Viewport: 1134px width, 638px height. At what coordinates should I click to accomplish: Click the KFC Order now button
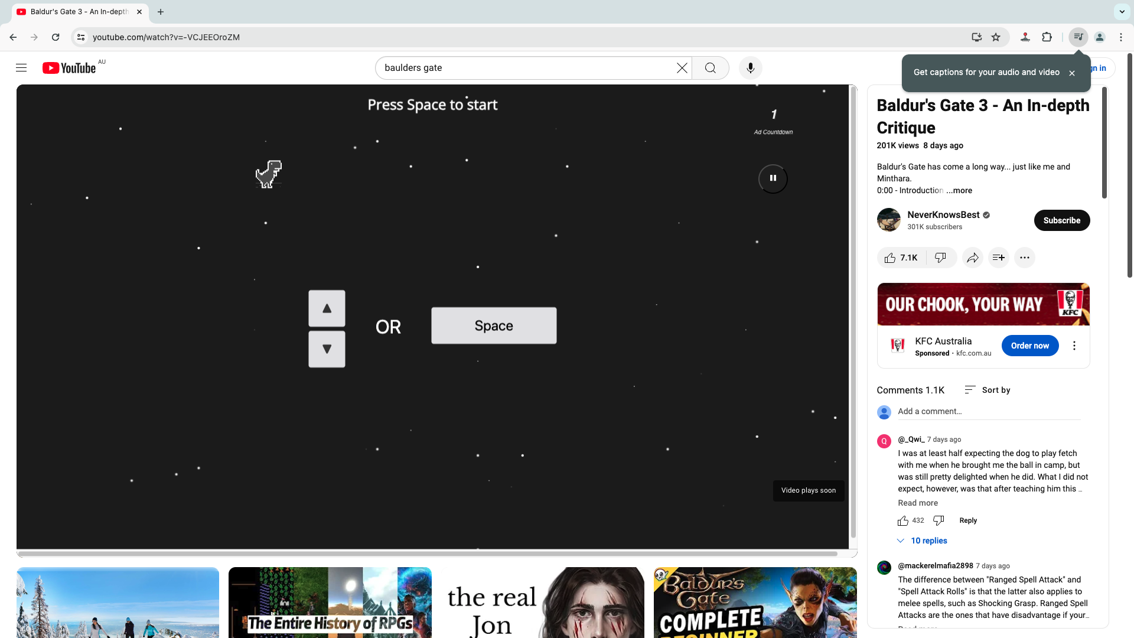pyautogui.click(x=1031, y=345)
